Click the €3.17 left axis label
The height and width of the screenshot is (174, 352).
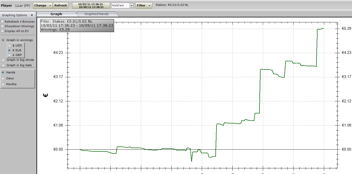pos(58,77)
